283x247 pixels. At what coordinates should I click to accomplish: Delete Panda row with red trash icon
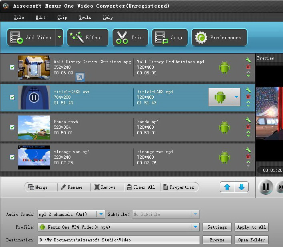point(248,127)
